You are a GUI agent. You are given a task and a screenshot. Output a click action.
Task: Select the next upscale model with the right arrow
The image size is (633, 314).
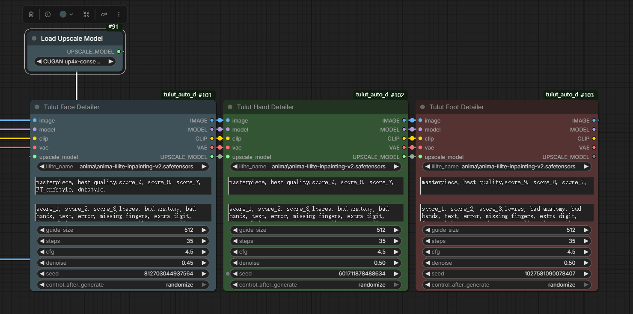[111, 62]
